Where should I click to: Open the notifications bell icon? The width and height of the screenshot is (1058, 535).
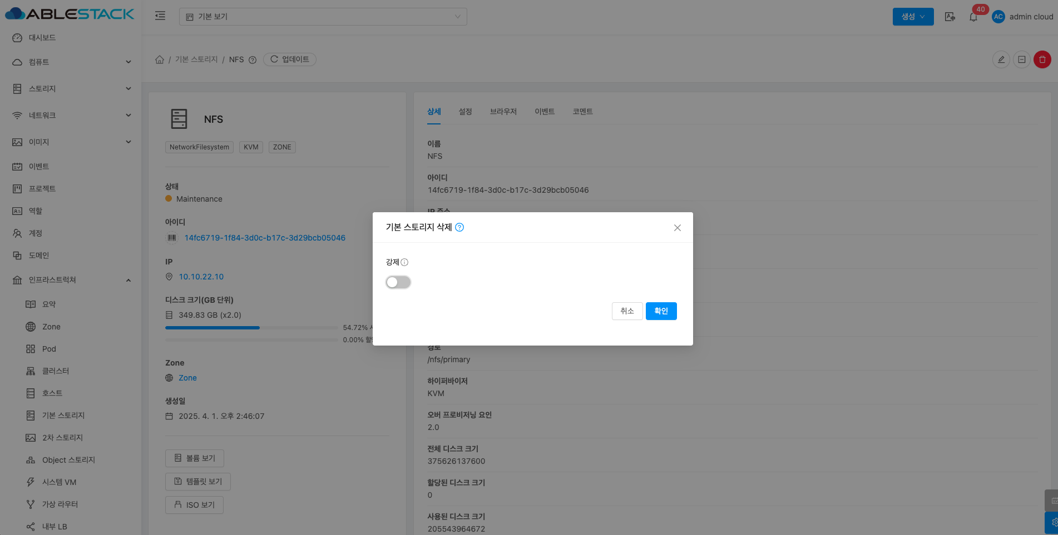(973, 17)
